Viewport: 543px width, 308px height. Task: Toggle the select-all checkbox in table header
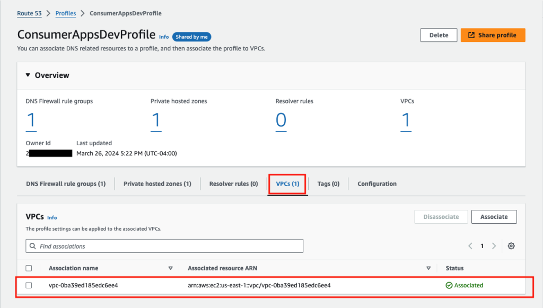point(29,268)
